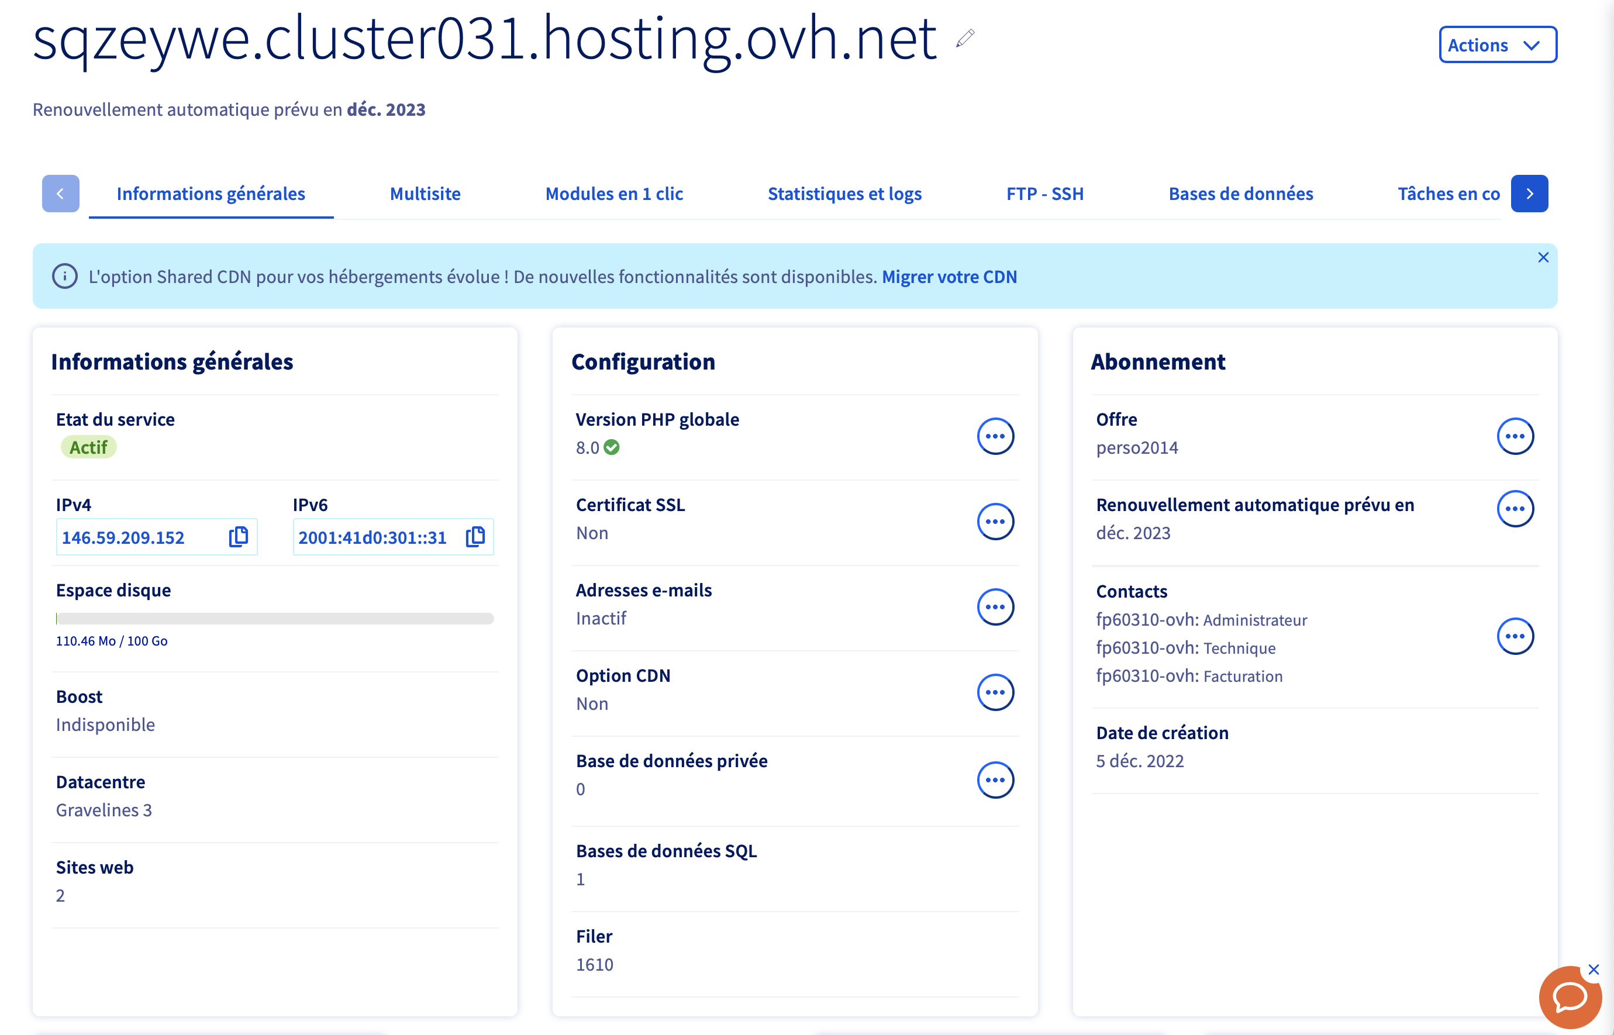Open the Contacts three-dot menu

tap(1515, 636)
